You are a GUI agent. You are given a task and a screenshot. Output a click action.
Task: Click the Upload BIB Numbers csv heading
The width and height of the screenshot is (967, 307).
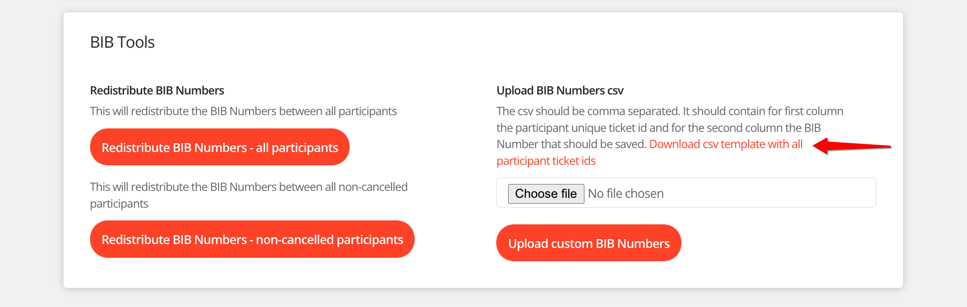(559, 91)
